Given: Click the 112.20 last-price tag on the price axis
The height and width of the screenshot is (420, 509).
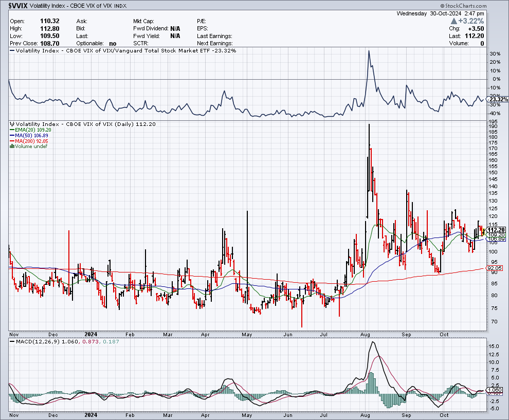Looking at the screenshot, I should tap(496, 230).
